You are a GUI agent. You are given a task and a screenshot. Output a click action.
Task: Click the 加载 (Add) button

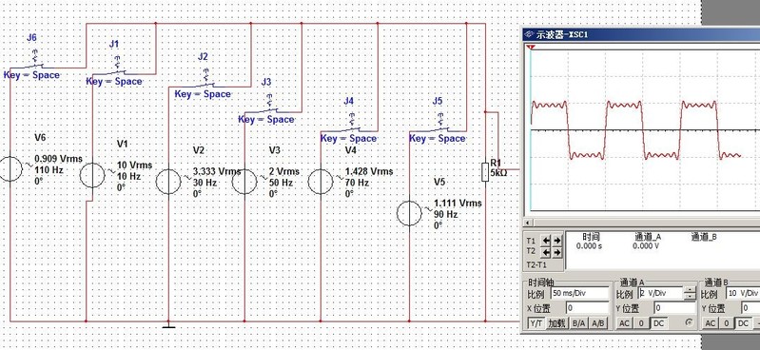pyautogui.click(x=557, y=323)
